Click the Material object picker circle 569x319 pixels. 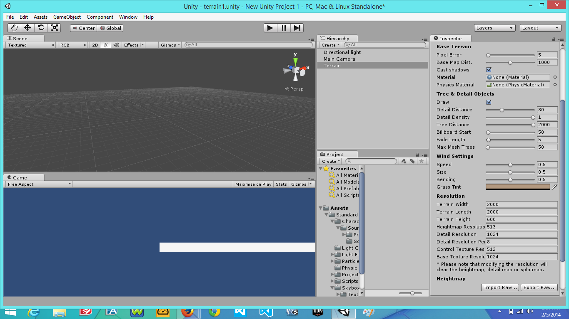tap(555, 77)
